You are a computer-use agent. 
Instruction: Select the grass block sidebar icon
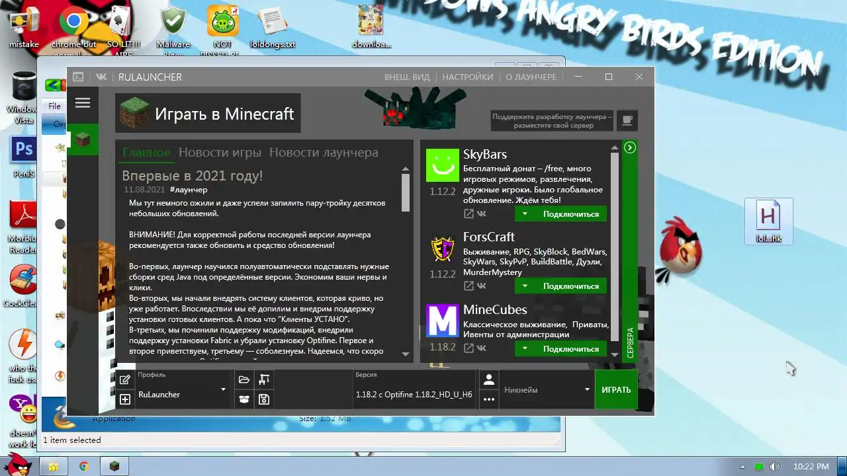tap(83, 139)
